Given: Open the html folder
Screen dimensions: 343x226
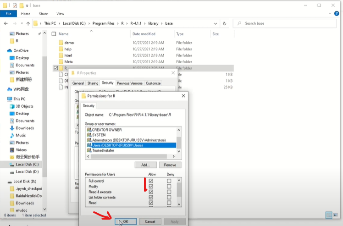Looking at the screenshot, I should [x=68, y=55].
